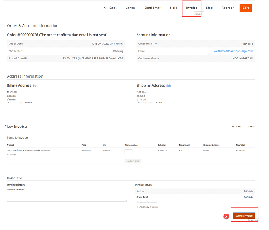
Task: Go back using the top Back arrow
Action: [x=110, y=8]
